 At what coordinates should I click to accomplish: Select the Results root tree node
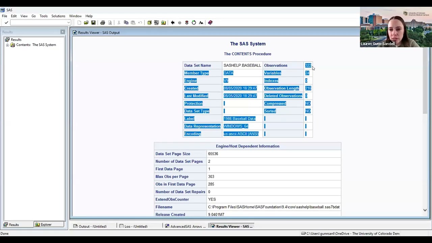pos(16,39)
